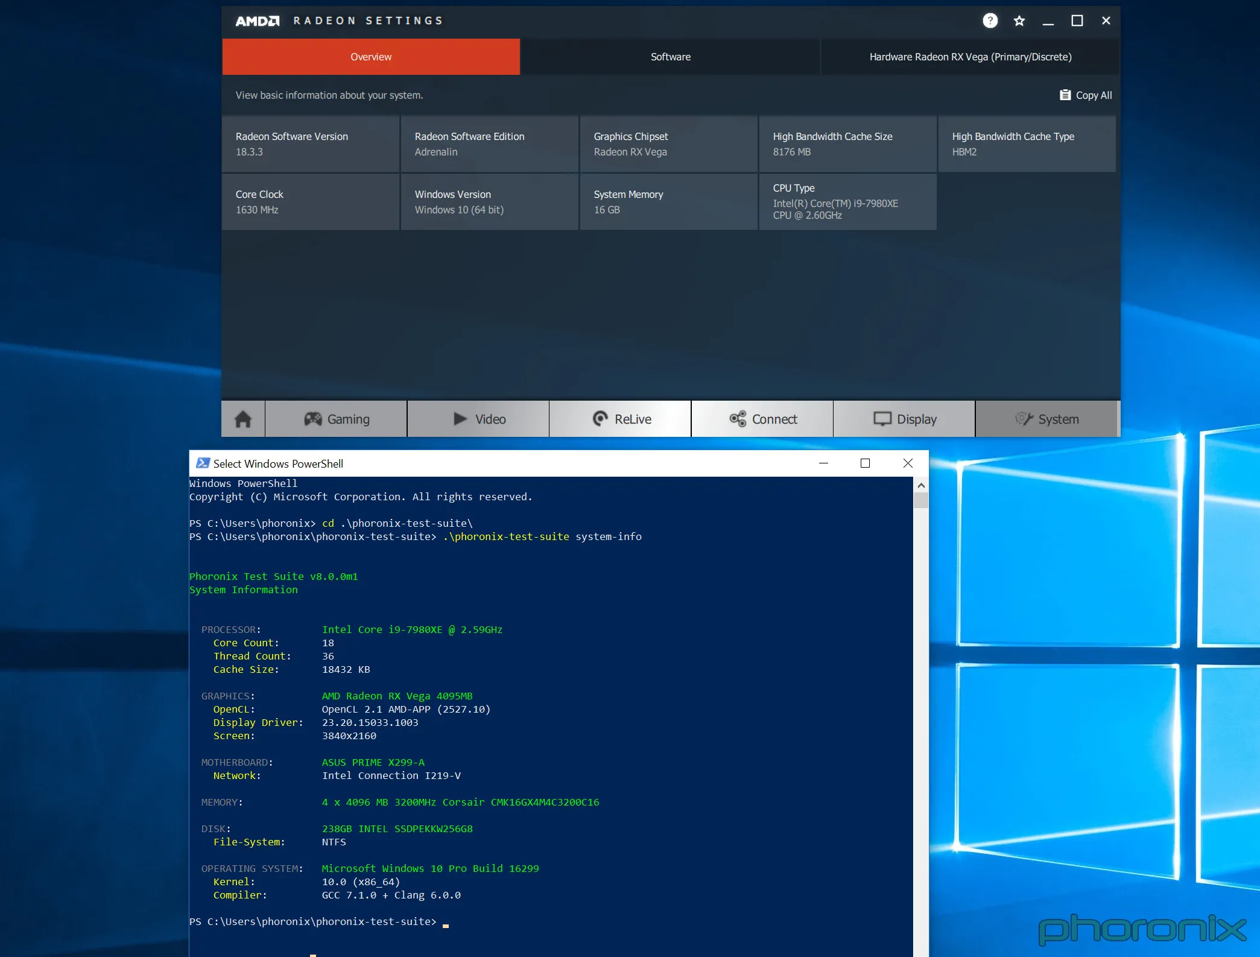Open the ReLive section
The image size is (1260, 957).
coord(620,419)
